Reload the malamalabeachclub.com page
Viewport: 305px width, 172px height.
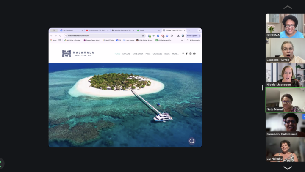pyautogui.click(x=60, y=36)
